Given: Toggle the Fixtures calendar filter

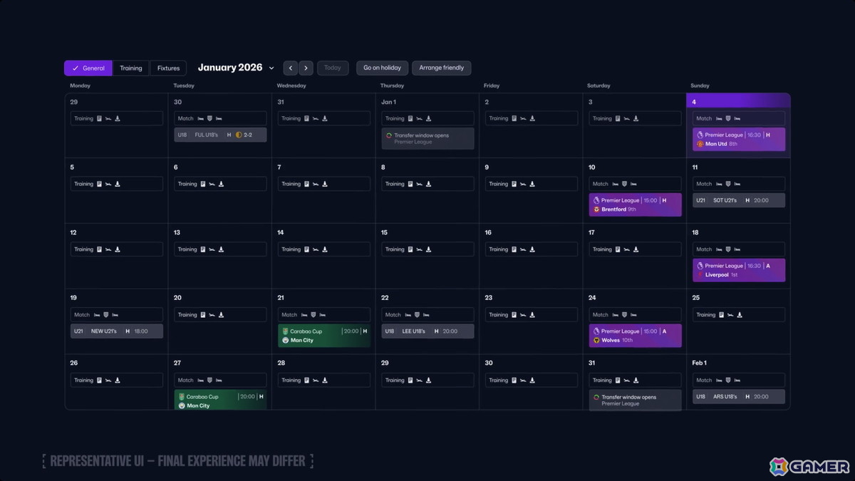Looking at the screenshot, I should 169,68.
